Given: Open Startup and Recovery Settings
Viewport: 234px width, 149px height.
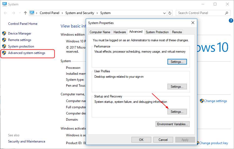Looking at the screenshot, I should pos(177,111).
